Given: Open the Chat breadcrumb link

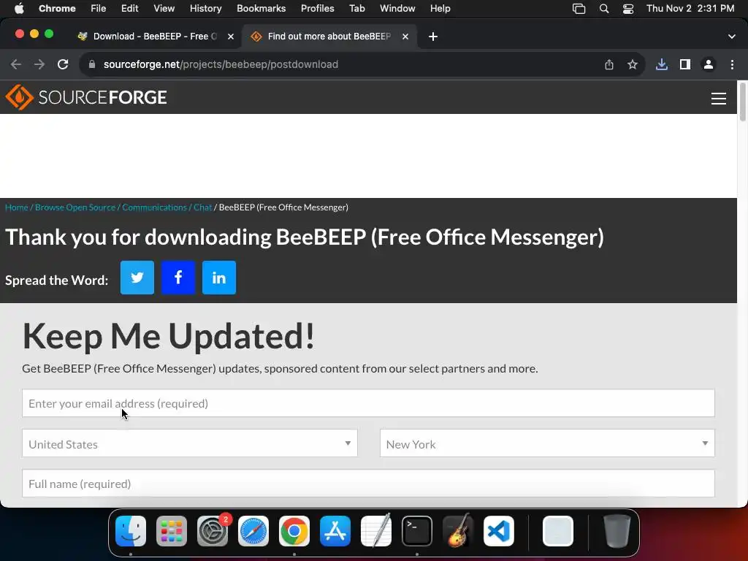Looking at the screenshot, I should (x=203, y=207).
